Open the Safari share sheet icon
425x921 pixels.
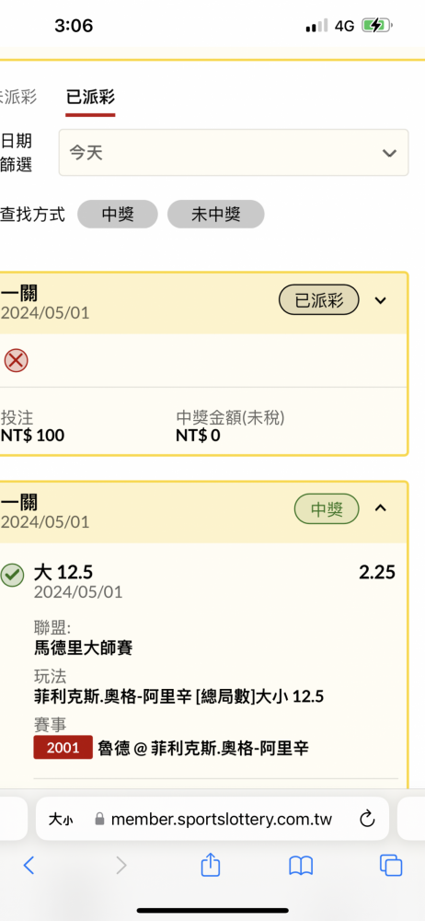click(210, 864)
